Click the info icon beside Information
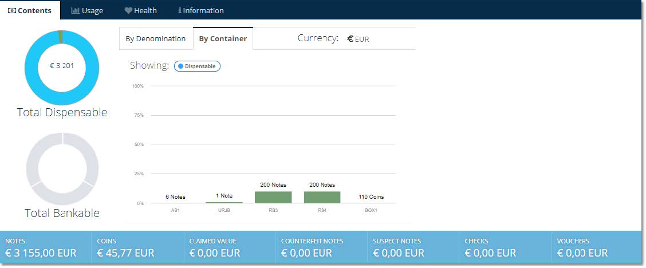This screenshot has width=646, height=268. pyautogui.click(x=180, y=10)
